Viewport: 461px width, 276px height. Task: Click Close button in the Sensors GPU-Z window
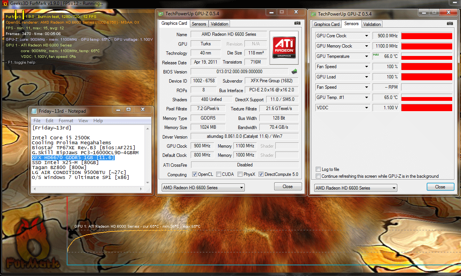pyautogui.click(x=440, y=187)
